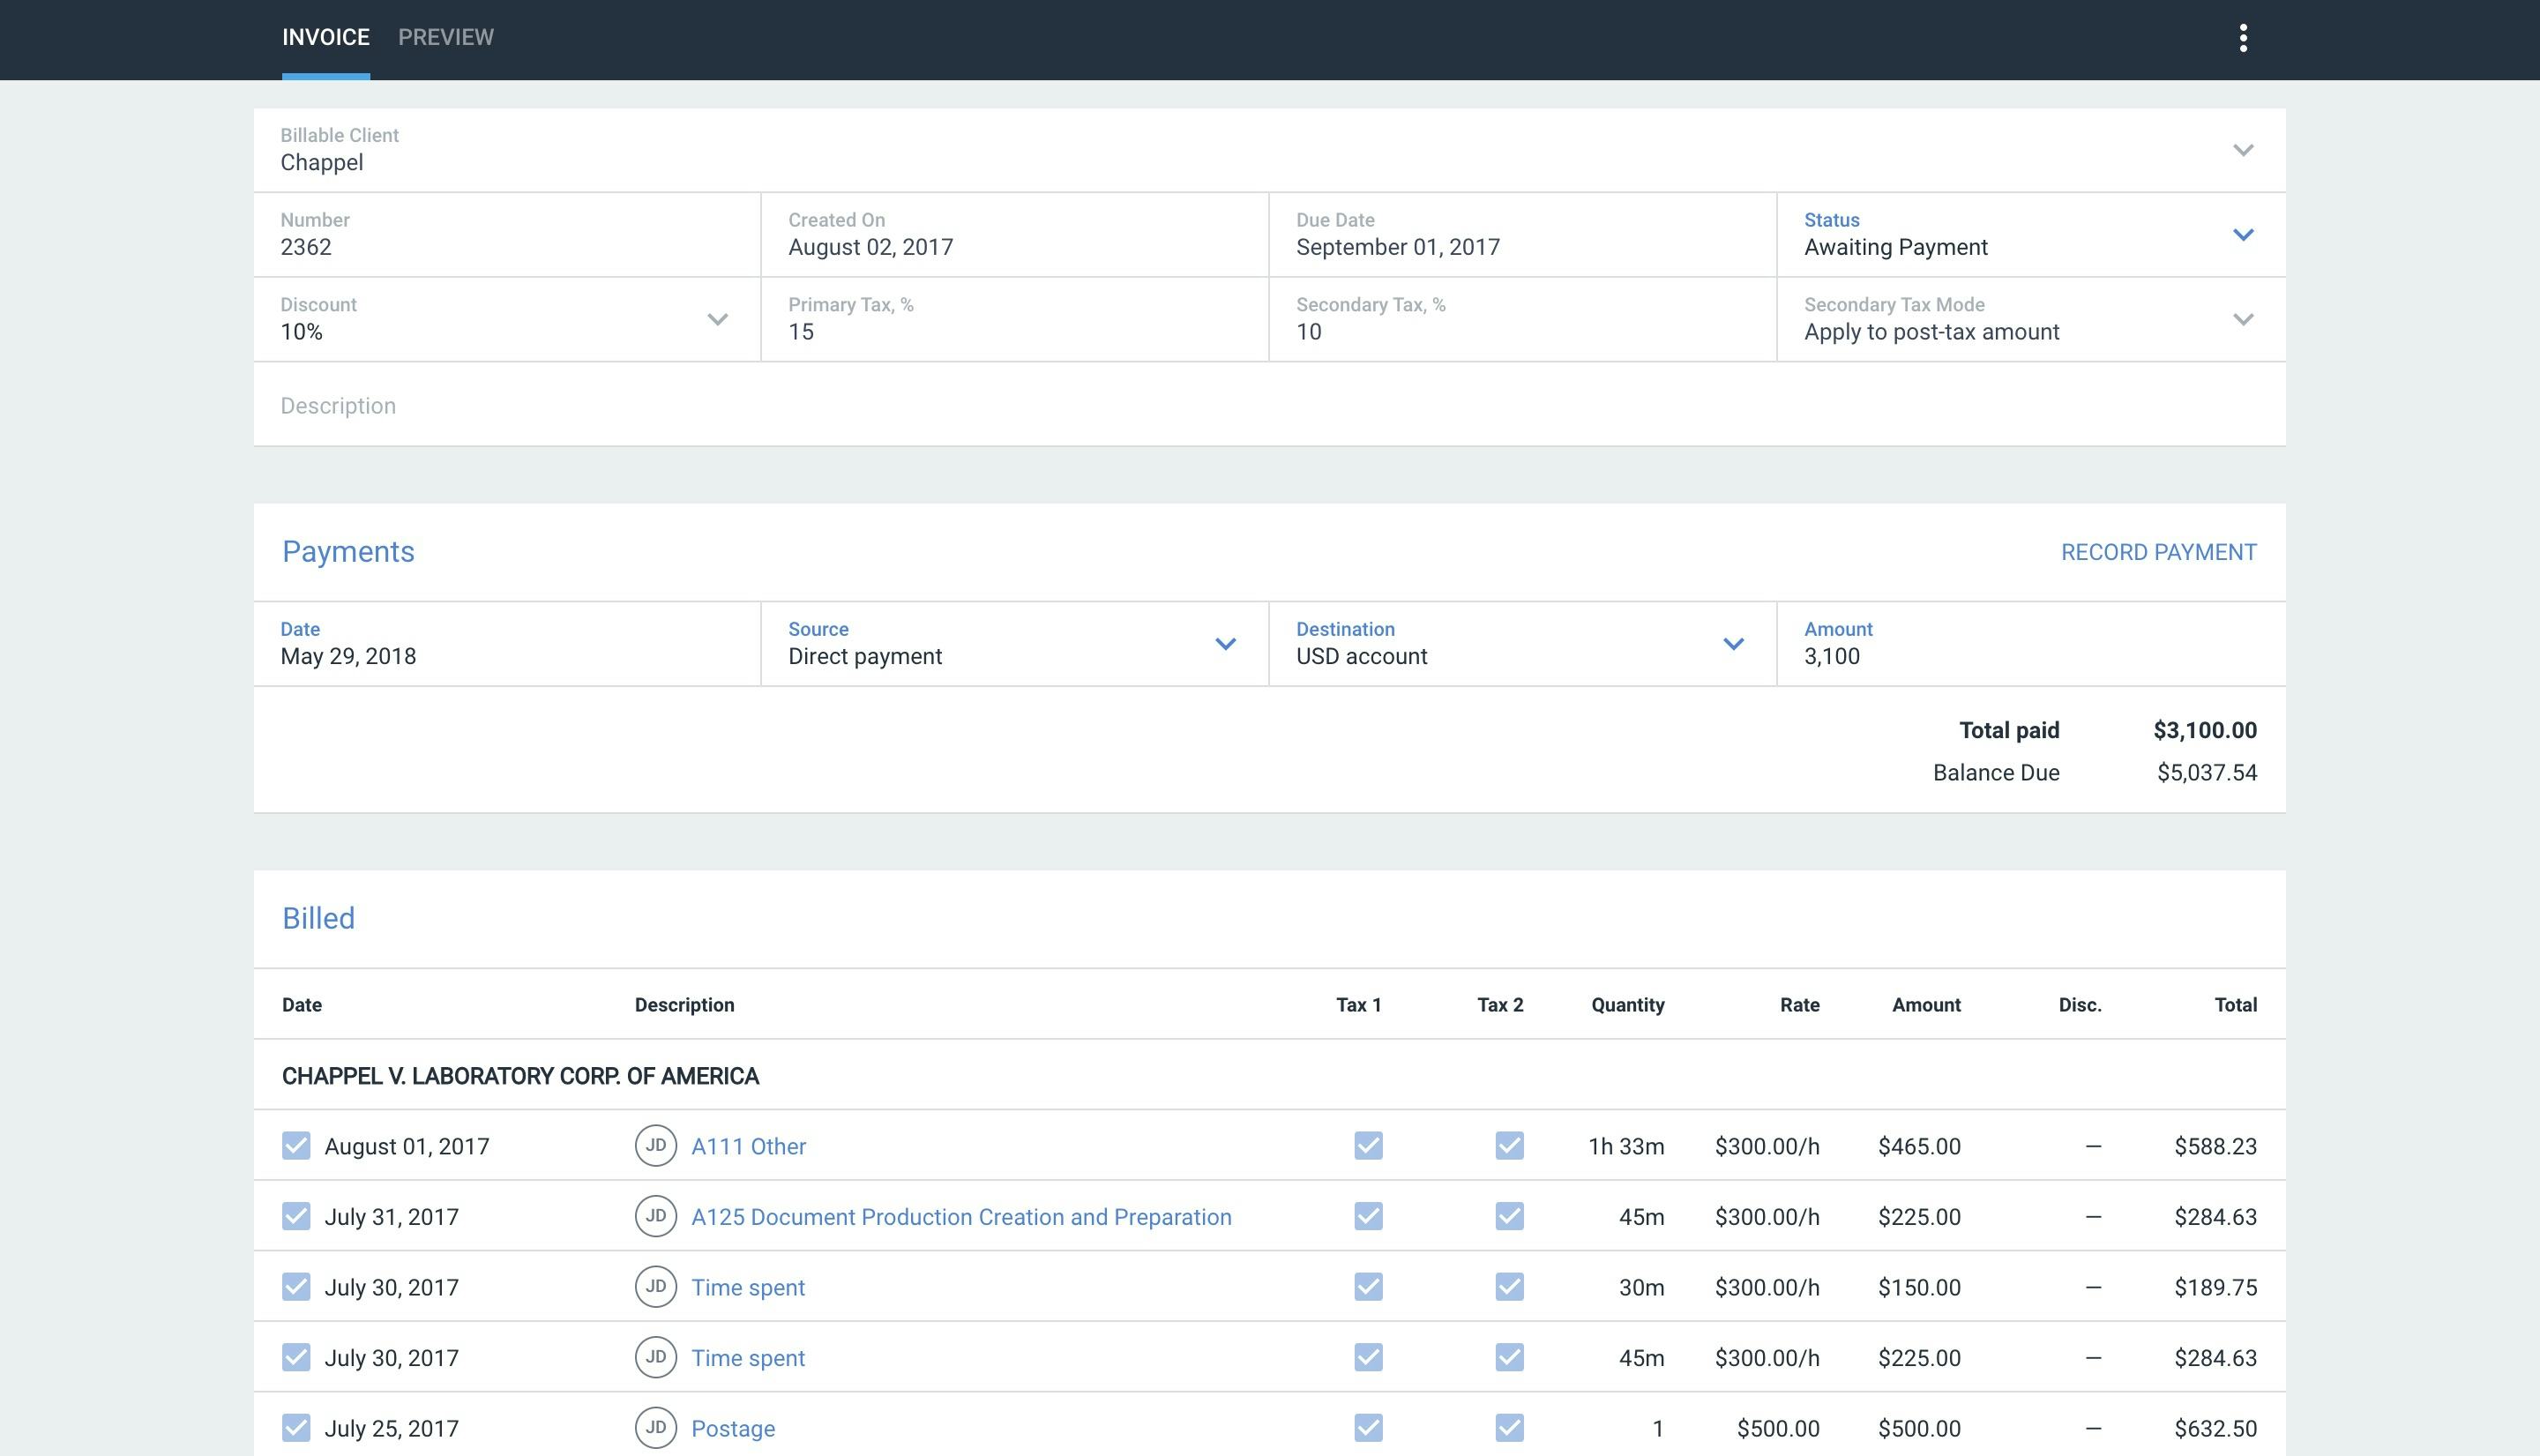The height and width of the screenshot is (1456, 2540).
Task: Click the JD avatar on the A125 Document row
Action: click(x=657, y=1217)
